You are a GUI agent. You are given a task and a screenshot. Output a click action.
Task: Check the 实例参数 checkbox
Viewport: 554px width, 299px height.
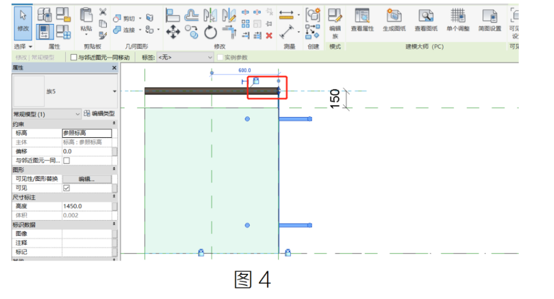pos(220,57)
